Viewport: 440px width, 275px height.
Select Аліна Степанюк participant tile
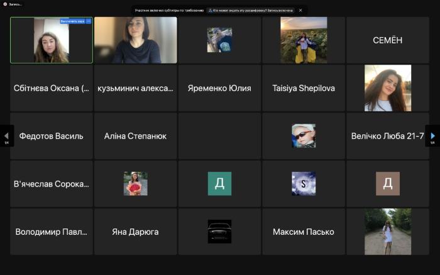pos(136,136)
